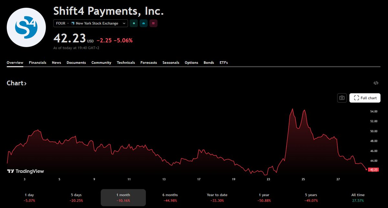
Task: Open the Chart section heading link
Action: coord(16,83)
